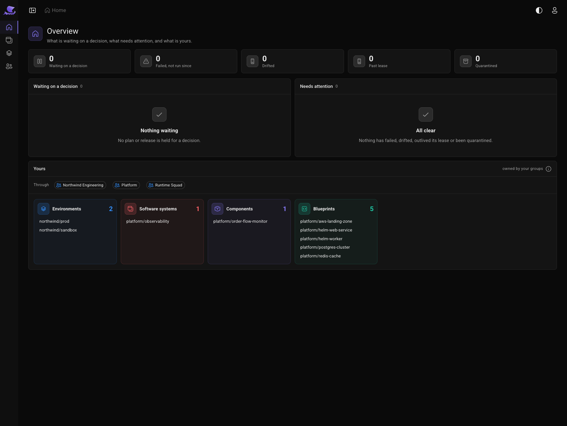The width and height of the screenshot is (567, 426).
Task: Click the All clear checkmark icon
Action: (x=426, y=114)
